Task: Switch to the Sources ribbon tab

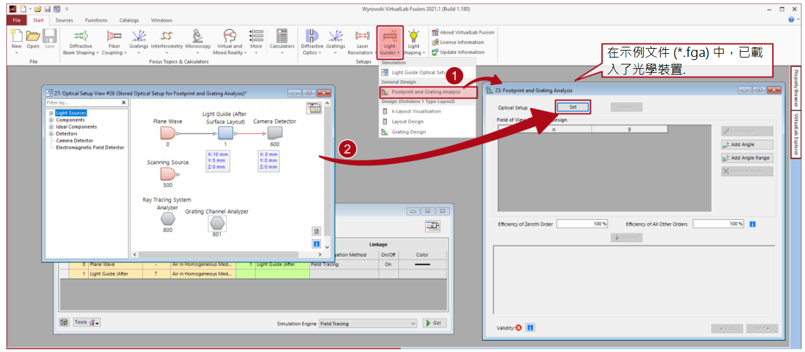Action: point(64,20)
